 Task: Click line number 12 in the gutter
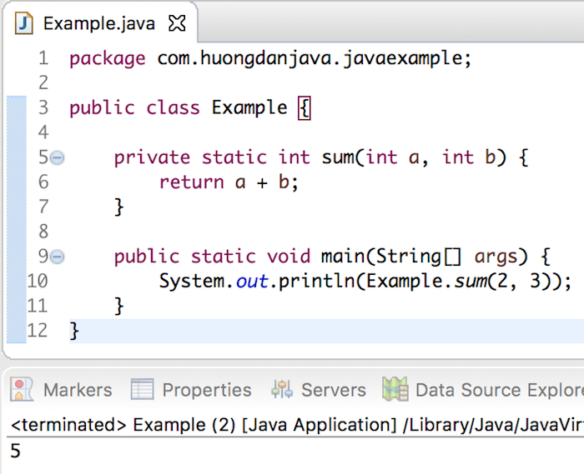[38, 330]
